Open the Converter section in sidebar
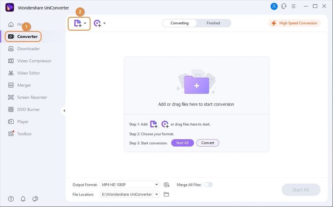This screenshot has height=207, width=333. click(x=23, y=36)
